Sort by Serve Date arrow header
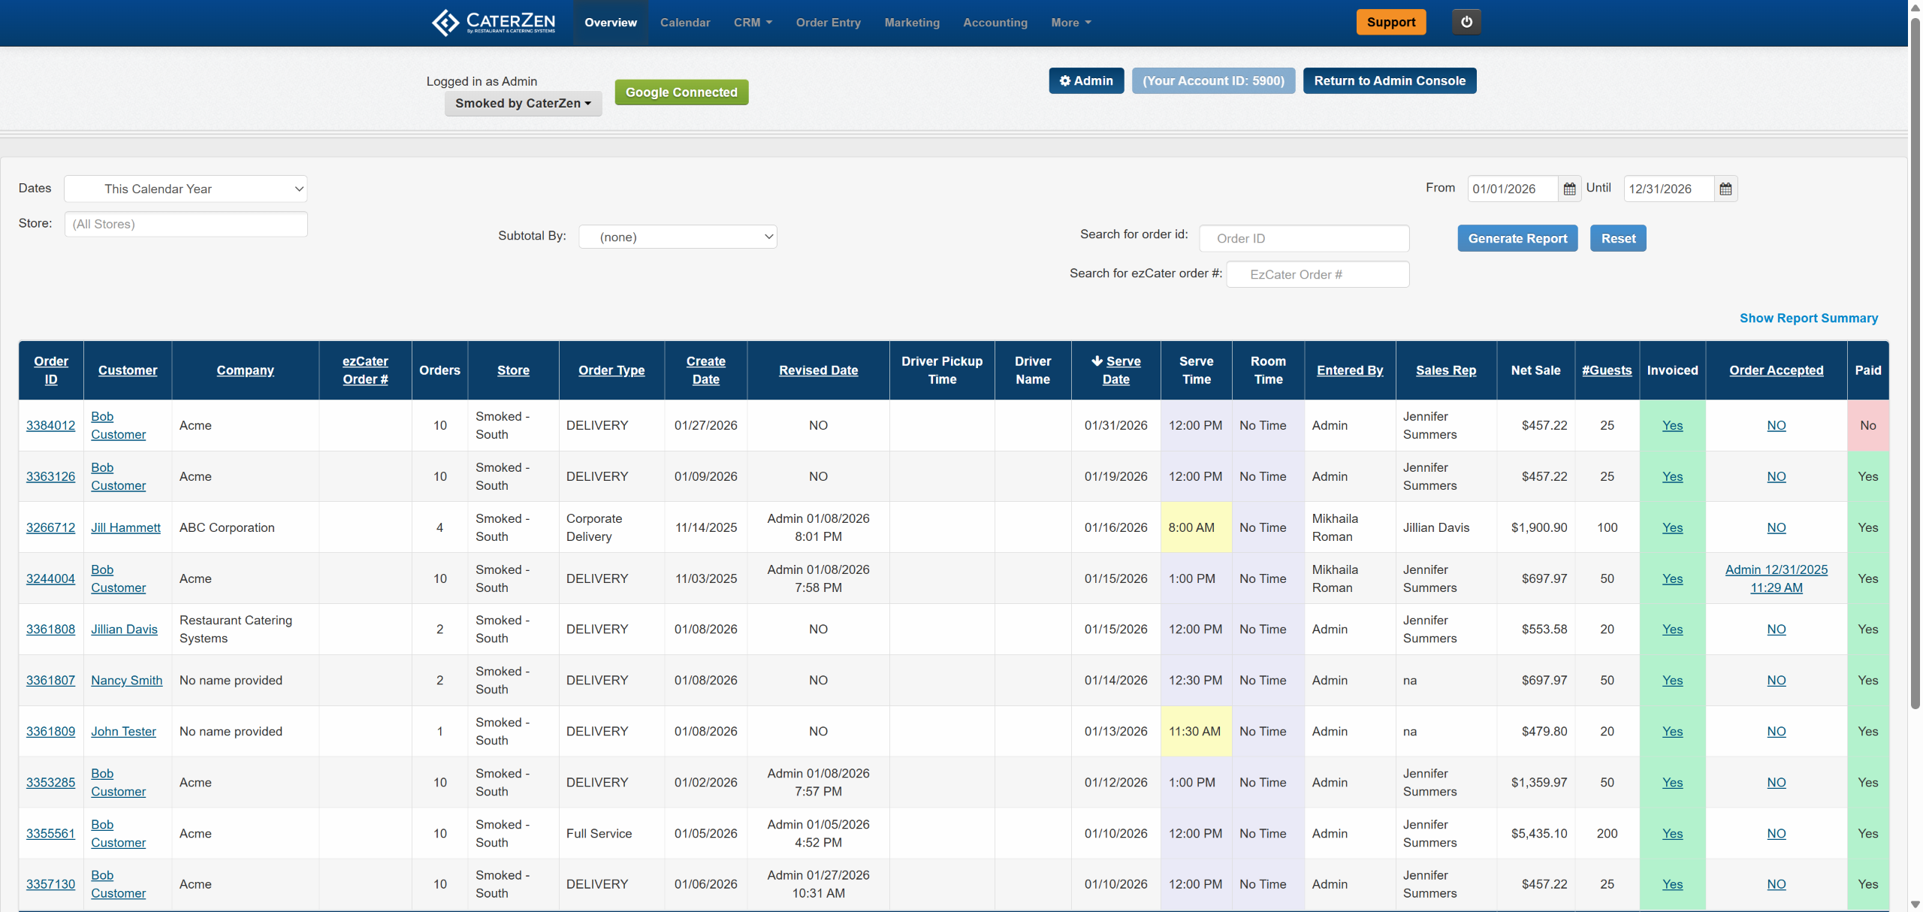This screenshot has height=912, width=1923. [x=1115, y=370]
